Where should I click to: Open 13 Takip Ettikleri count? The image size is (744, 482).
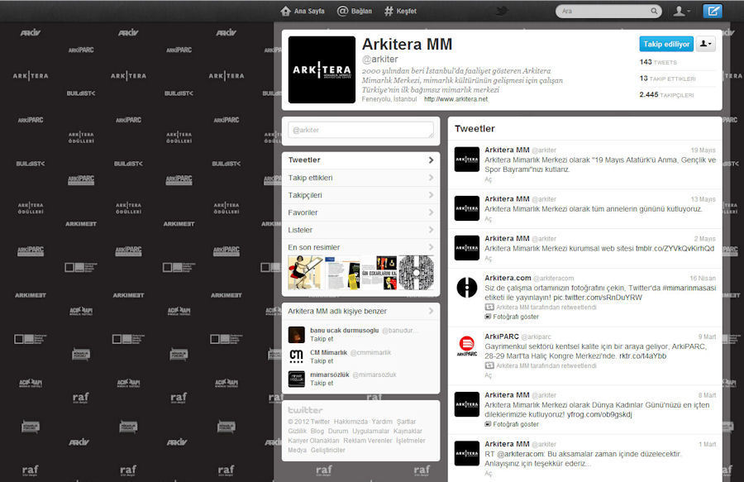(x=668, y=79)
